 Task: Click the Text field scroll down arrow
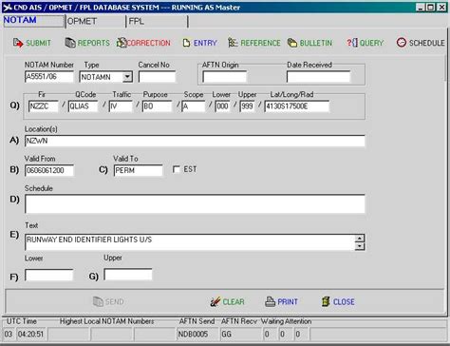360,246
